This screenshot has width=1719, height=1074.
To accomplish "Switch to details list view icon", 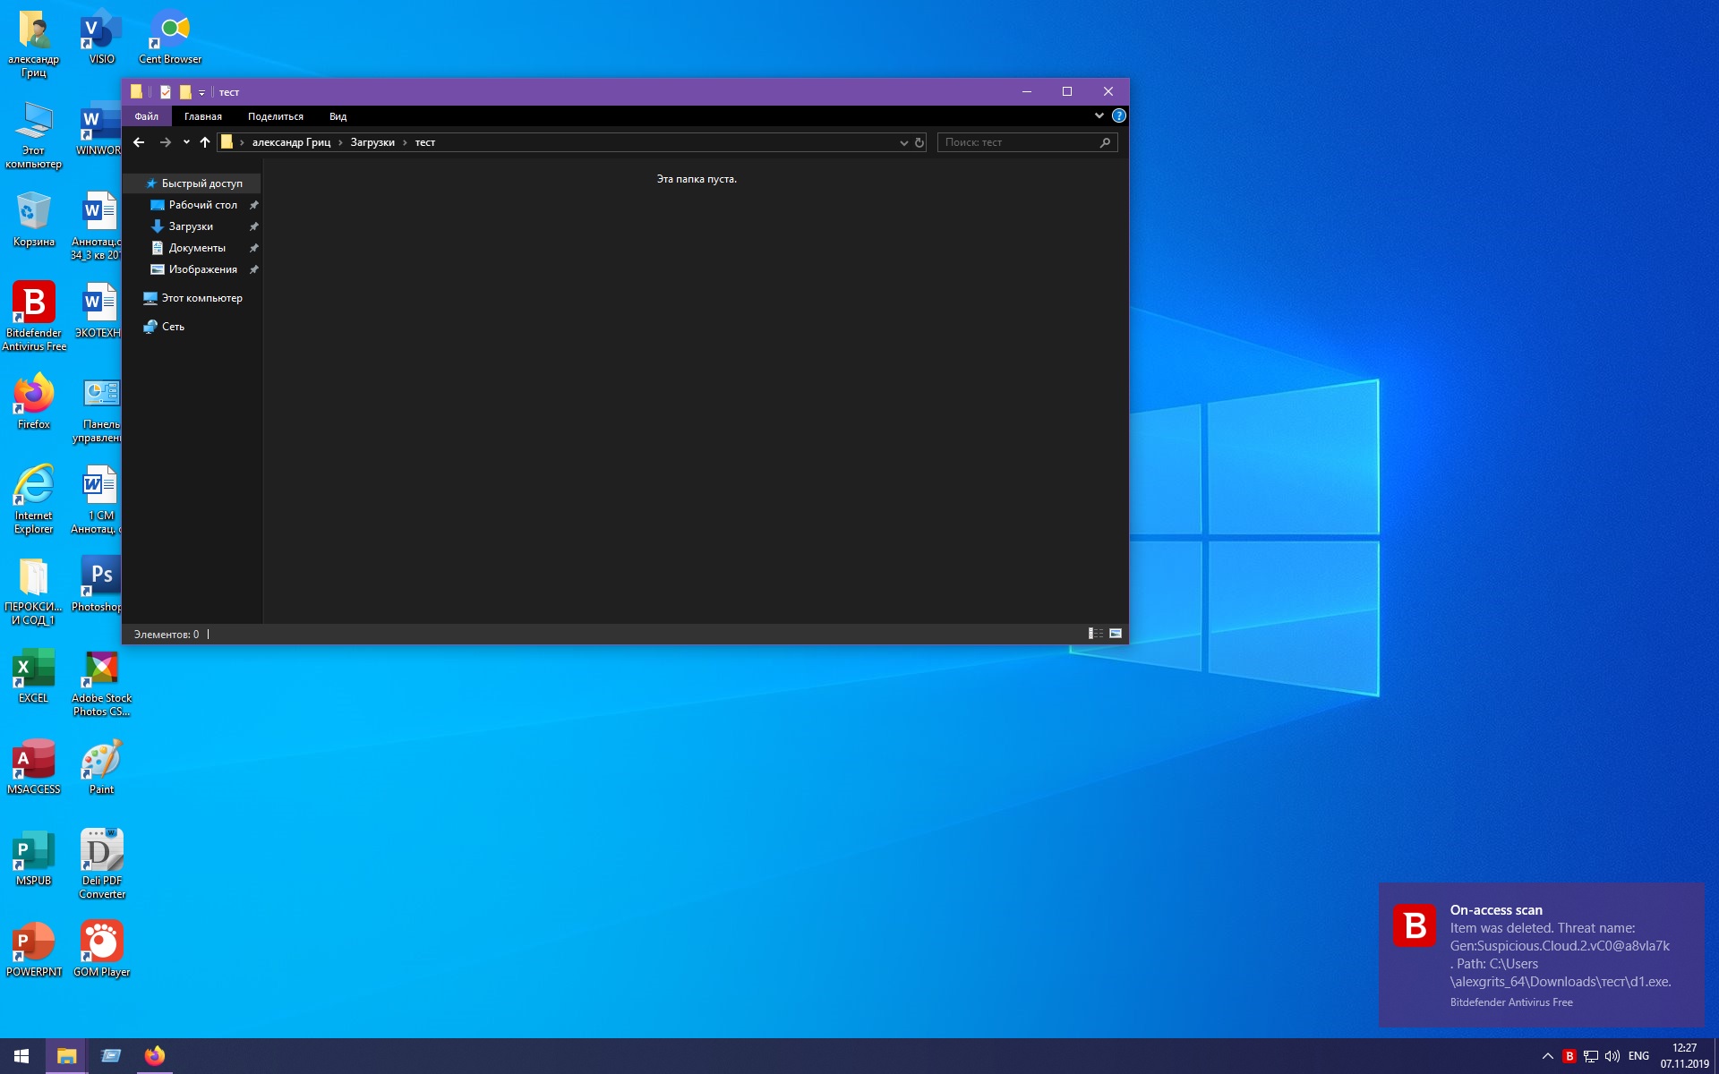I will [x=1095, y=634].
